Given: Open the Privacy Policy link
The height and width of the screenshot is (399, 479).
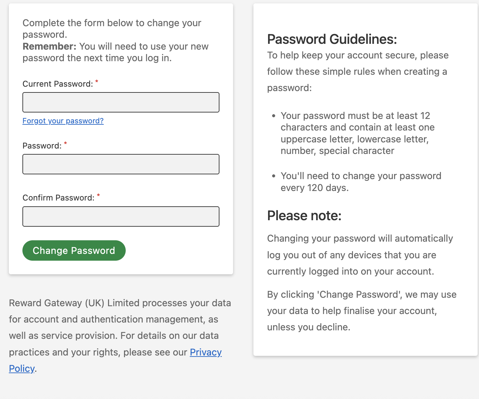Looking at the screenshot, I should click(206, 352).
